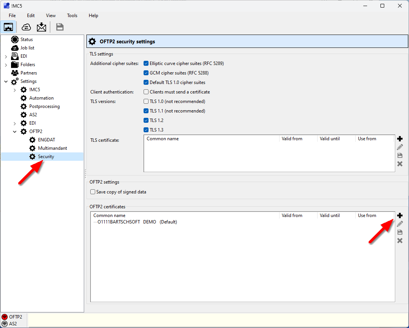Click edit pencil icon beside TLS certificate list
The image size is (409, 328).
(x=400, y=147)
